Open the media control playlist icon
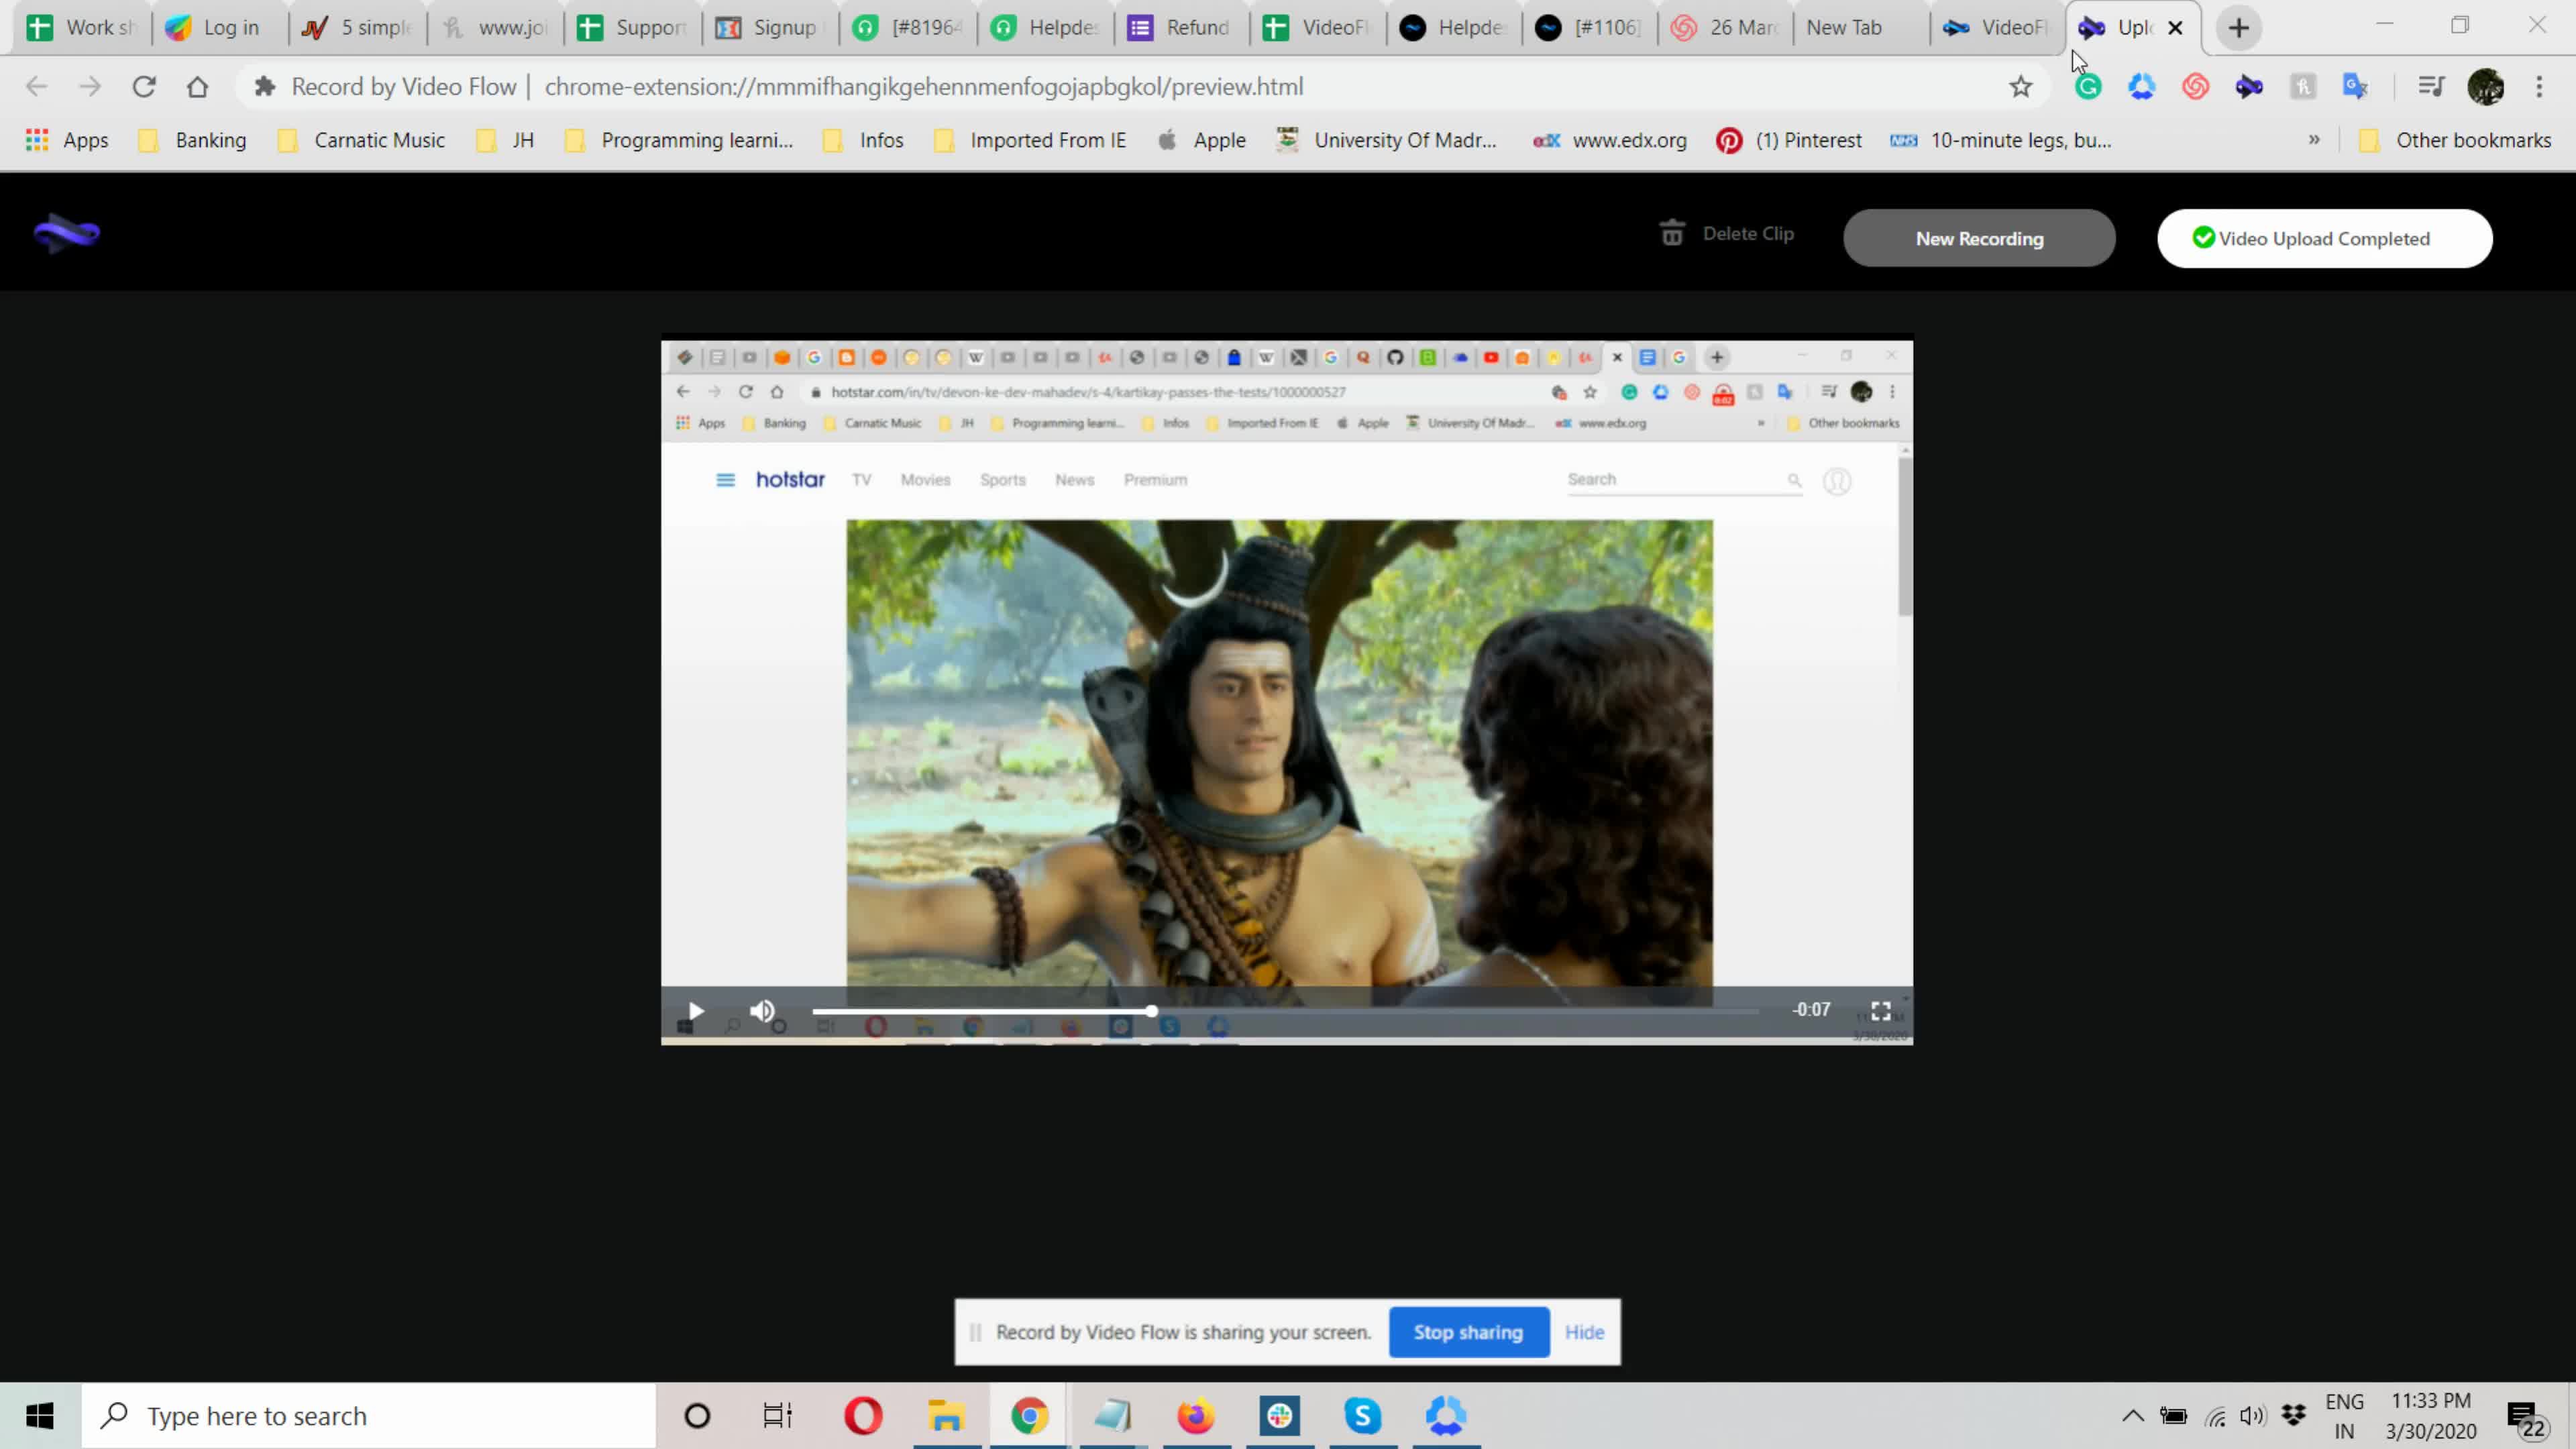The image size is (2576, 1449). click(x=2431, y=87)
